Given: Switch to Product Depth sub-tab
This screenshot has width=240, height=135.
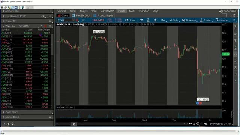Looking at the screenshot, I should (103, 15).
